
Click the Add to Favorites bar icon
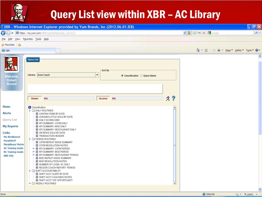click(19, 45)
